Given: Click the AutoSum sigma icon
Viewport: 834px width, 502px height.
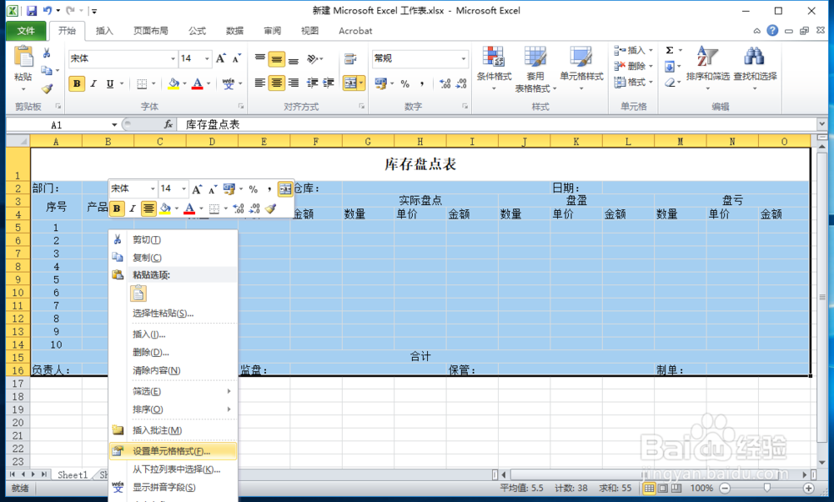Looking at the screenshot, I should coord(670,51).
